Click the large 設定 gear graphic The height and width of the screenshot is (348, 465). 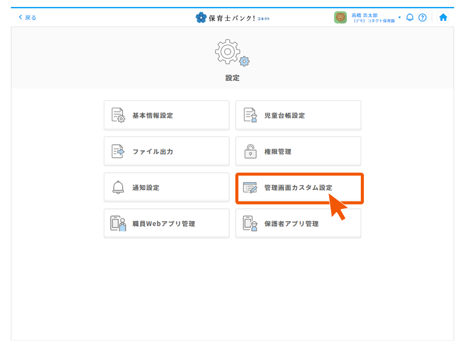(x=232, y=53)
